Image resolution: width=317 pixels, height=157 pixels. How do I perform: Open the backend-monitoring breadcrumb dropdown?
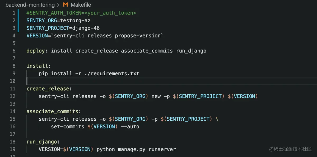[x=30, y=4]
